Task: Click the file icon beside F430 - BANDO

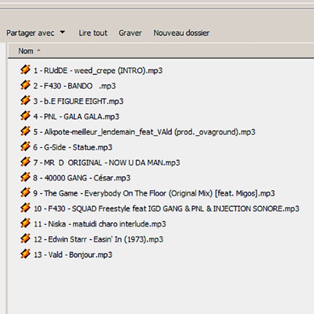Action: click(25, 85)
